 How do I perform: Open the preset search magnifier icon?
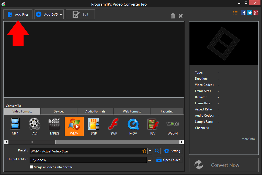tap(157, 151)
